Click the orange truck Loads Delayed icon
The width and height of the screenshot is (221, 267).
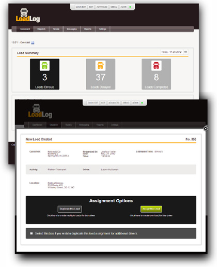pos(101,66)
